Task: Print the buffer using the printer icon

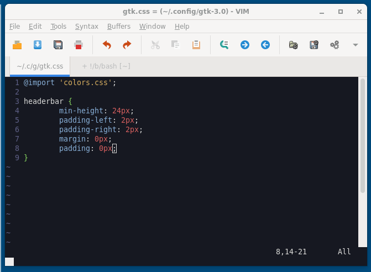Action: (79, 45)
